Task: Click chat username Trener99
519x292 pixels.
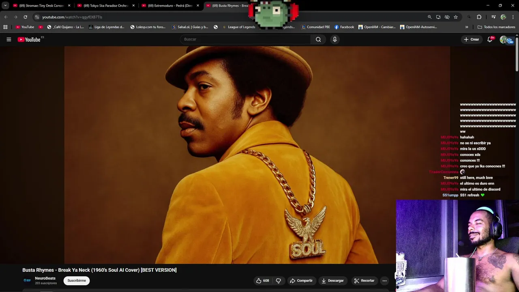Action: click(451, 178)
